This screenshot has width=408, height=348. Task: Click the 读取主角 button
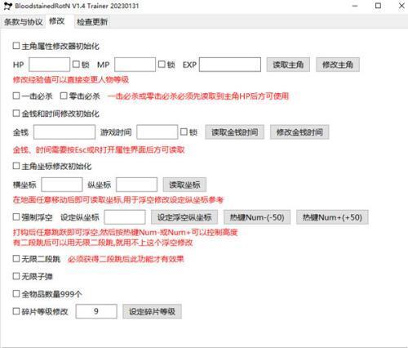pos(288,65)
